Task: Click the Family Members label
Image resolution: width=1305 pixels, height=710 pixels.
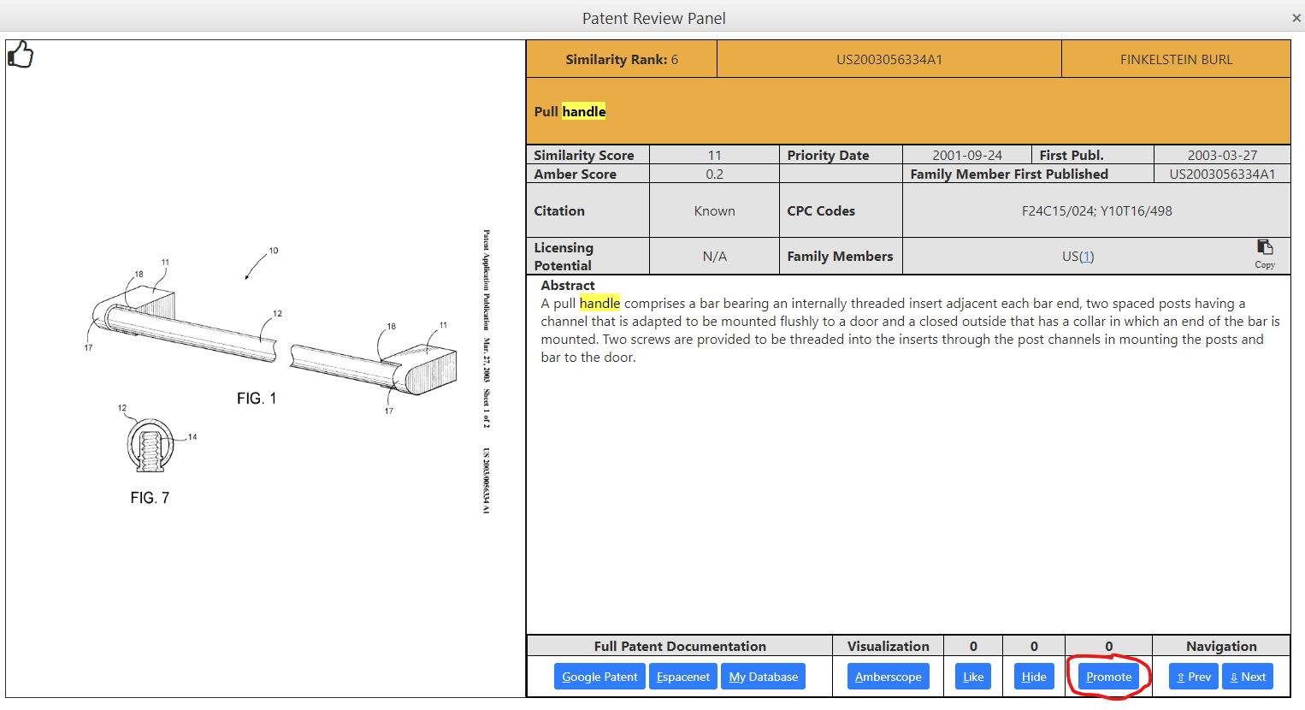Action: tap(840, 257)
